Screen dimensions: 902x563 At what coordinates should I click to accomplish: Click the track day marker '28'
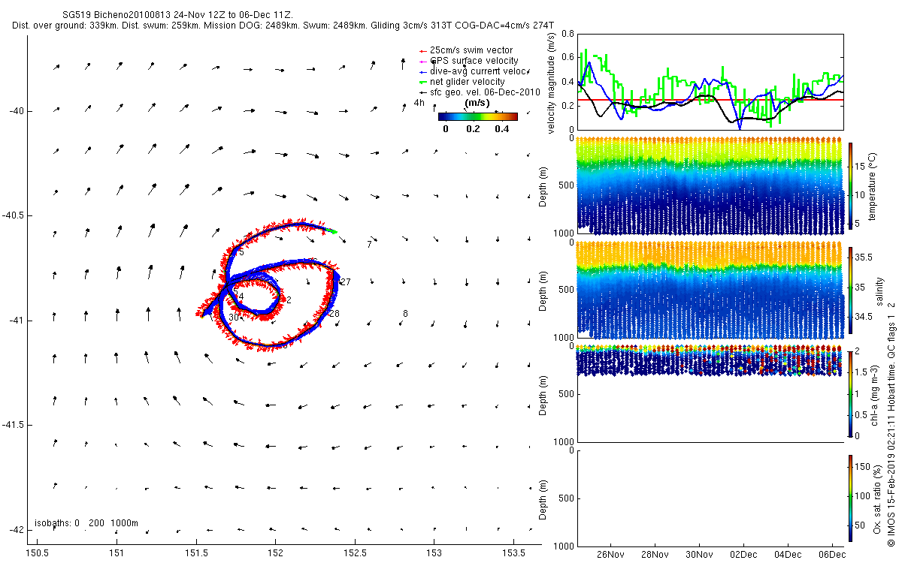pyautogui.click(x=334, y=314)
